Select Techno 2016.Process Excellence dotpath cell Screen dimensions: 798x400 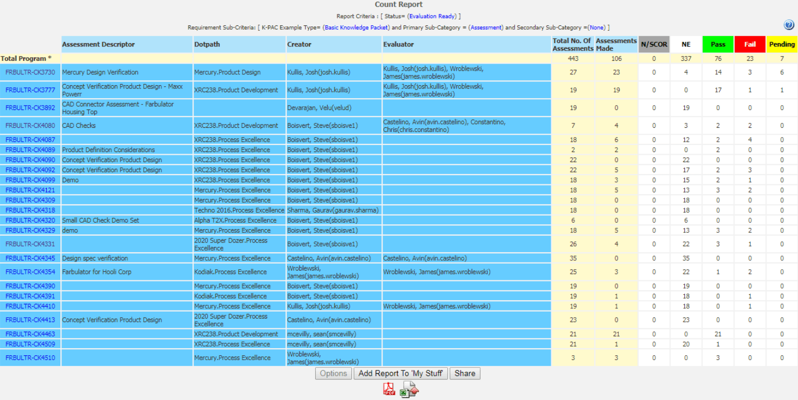[x=239, y=210]
